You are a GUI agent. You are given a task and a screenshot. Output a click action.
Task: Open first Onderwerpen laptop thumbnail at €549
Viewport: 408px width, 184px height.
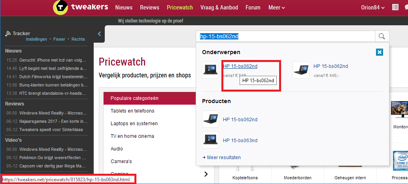pos(210,70)
